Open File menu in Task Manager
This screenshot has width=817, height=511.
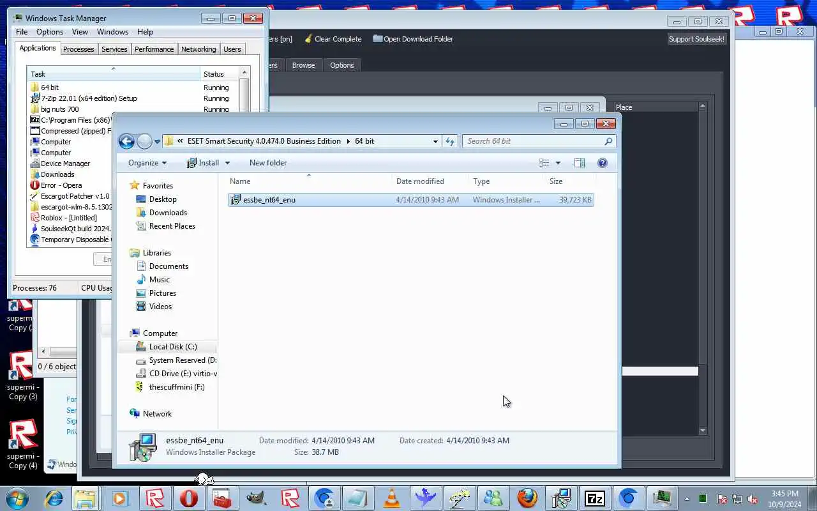(22, 32)
